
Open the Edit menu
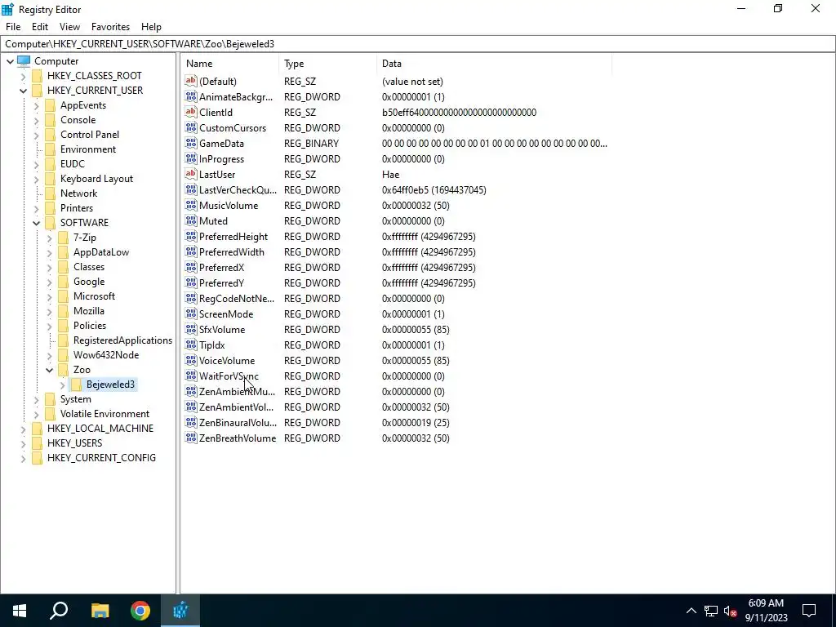click(x=40, y=27)
